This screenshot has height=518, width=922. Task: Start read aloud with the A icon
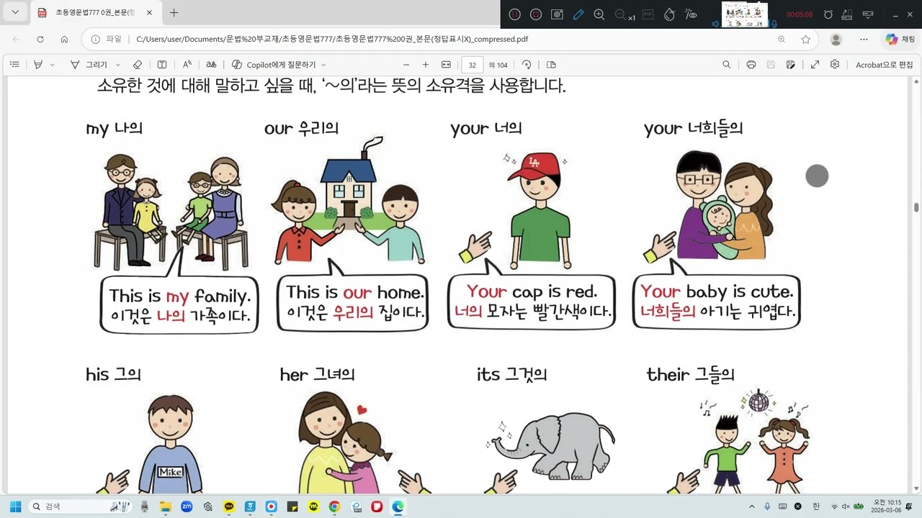[x=187, y=65]
